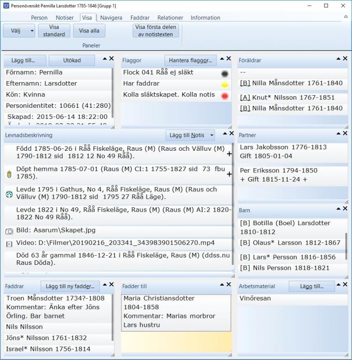The image size is (352, 360).
Task: Switch to the Notiser ribbon tab
Action: pos(65,18)
